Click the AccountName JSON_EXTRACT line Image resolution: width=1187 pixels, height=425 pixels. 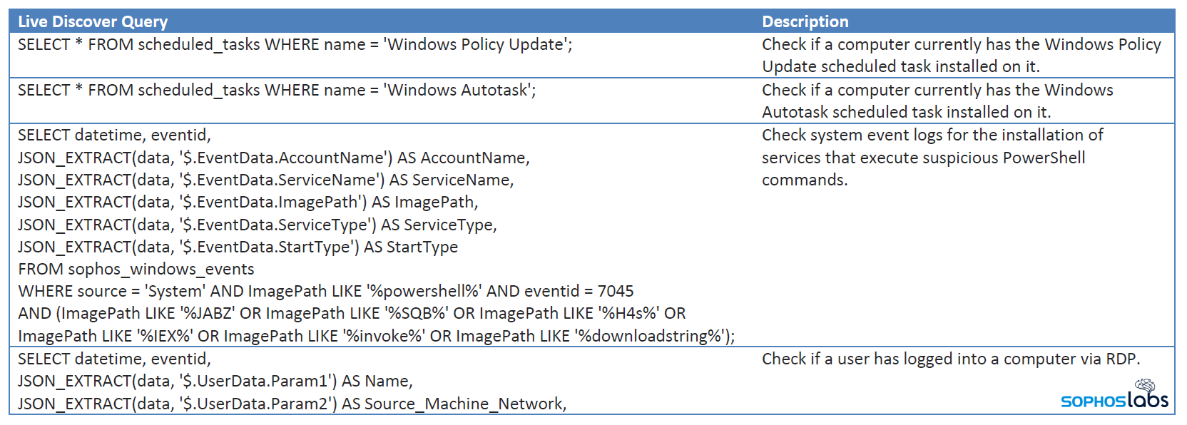pyautogui.click(x=273, y=158)
